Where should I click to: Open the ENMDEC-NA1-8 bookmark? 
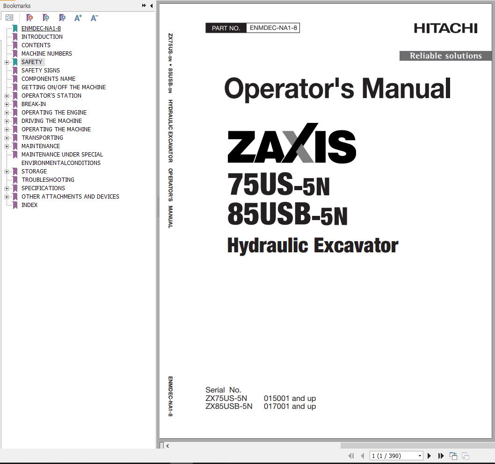pos(41,29)
